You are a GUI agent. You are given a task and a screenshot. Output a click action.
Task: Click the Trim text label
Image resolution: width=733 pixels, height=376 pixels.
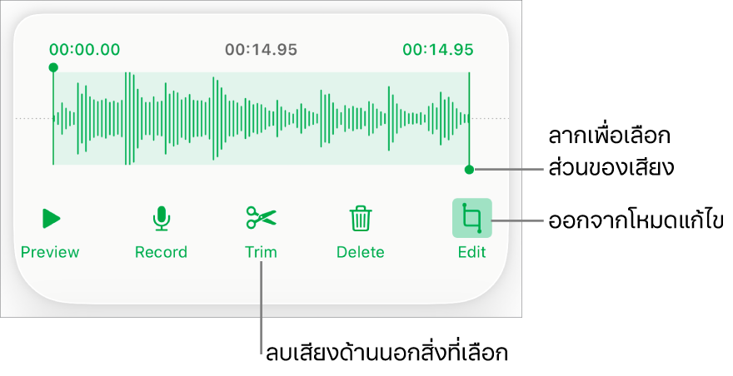261,252
